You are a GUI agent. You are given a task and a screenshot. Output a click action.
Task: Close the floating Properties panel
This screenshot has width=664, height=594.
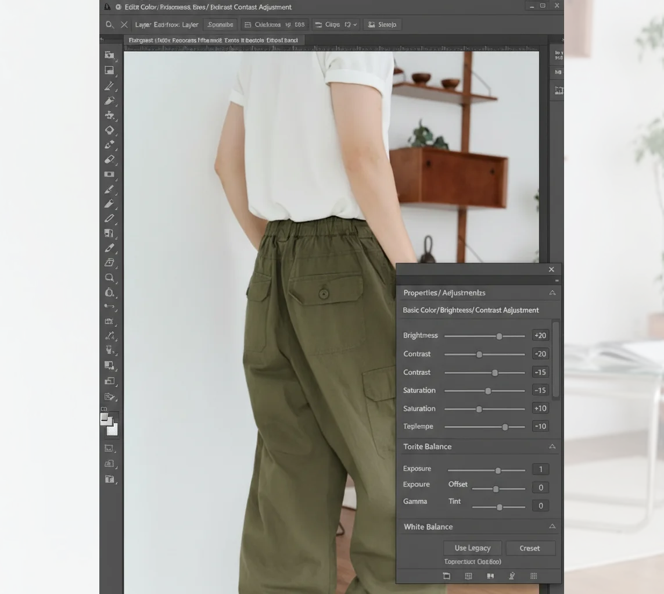[x=551, y=269]
